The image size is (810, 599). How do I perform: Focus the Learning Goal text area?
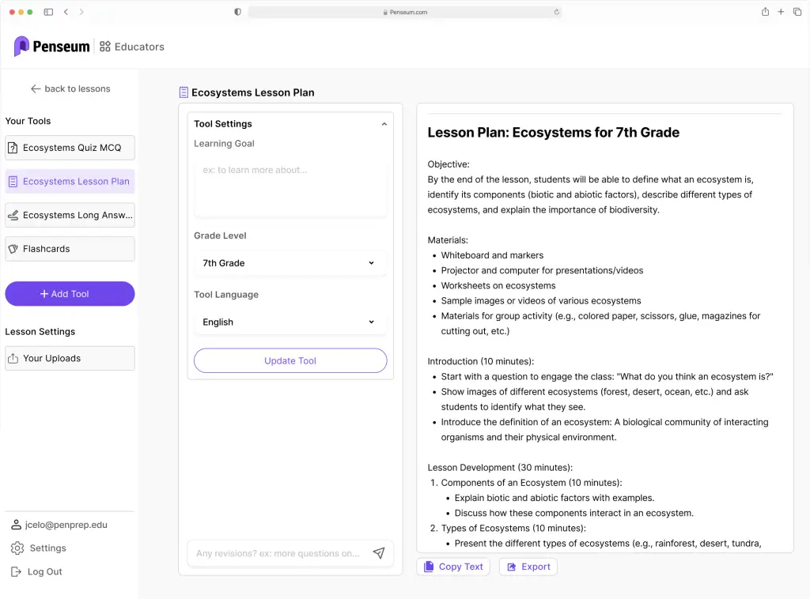290,189
